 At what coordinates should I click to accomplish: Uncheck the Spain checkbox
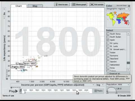coord(108,40)
